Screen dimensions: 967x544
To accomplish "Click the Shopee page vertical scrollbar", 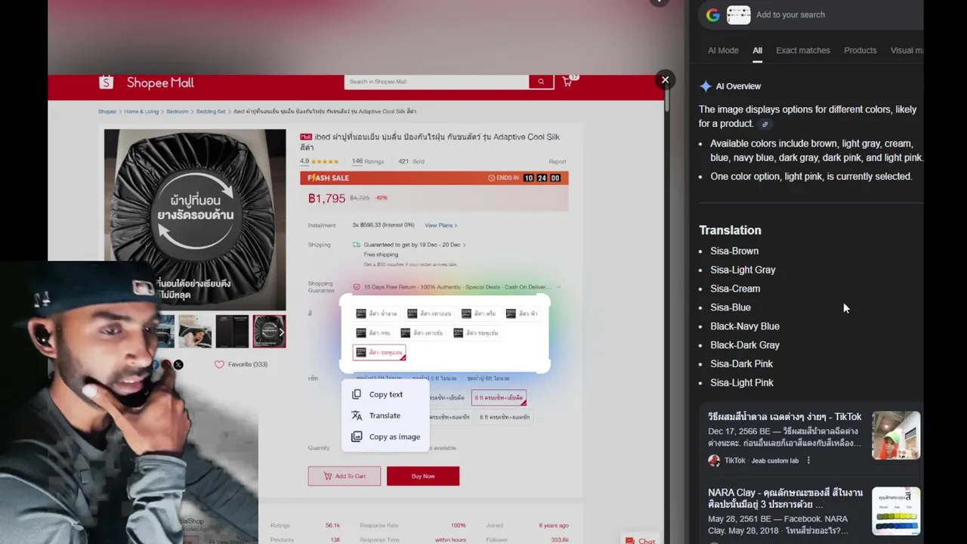I will (x=666, y=98).
